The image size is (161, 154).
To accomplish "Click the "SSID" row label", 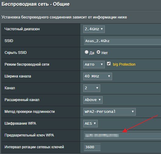I will [9, 41].
